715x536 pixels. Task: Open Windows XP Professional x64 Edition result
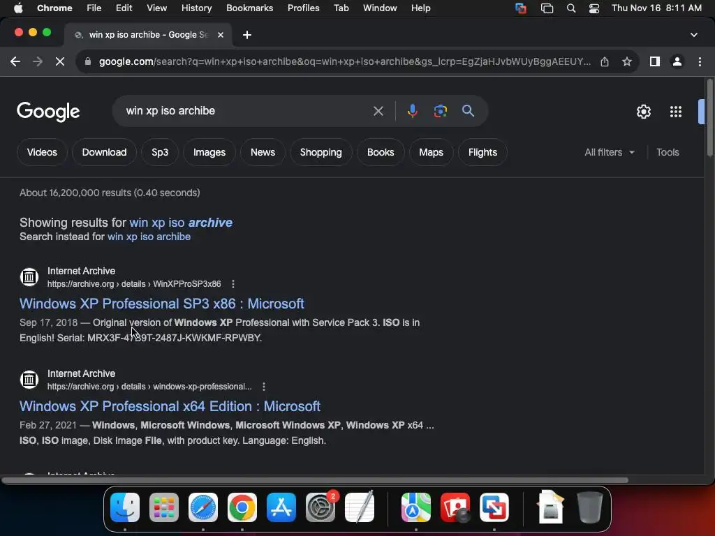[170, 406]
